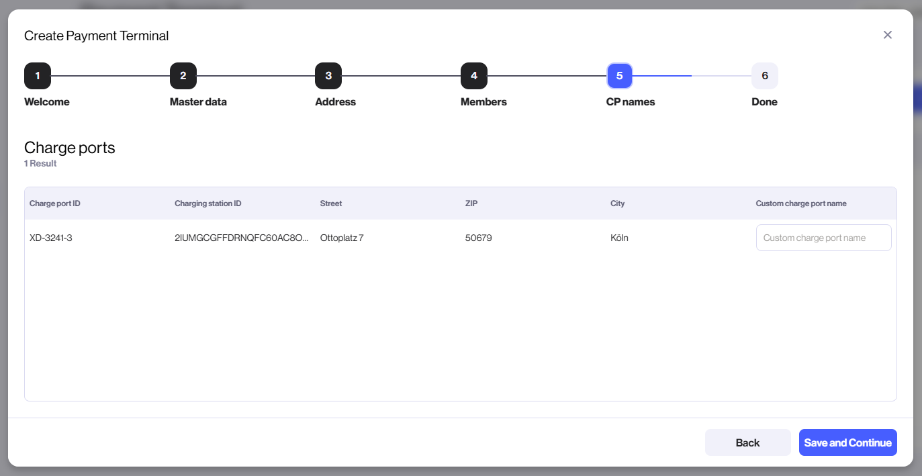
Task: Click the Charge port ID column header
Action: (54, 203)
